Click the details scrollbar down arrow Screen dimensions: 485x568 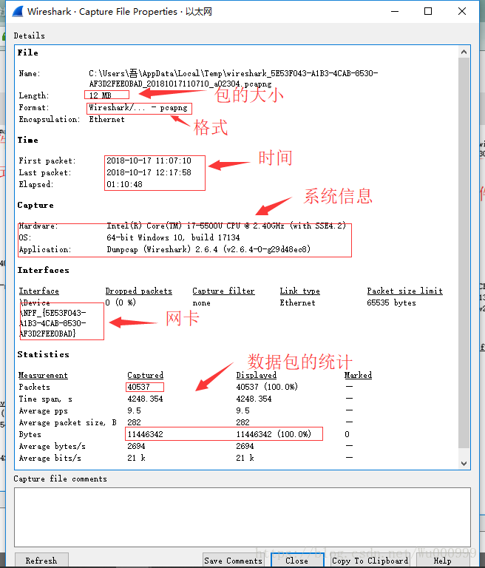coord(464,463)
